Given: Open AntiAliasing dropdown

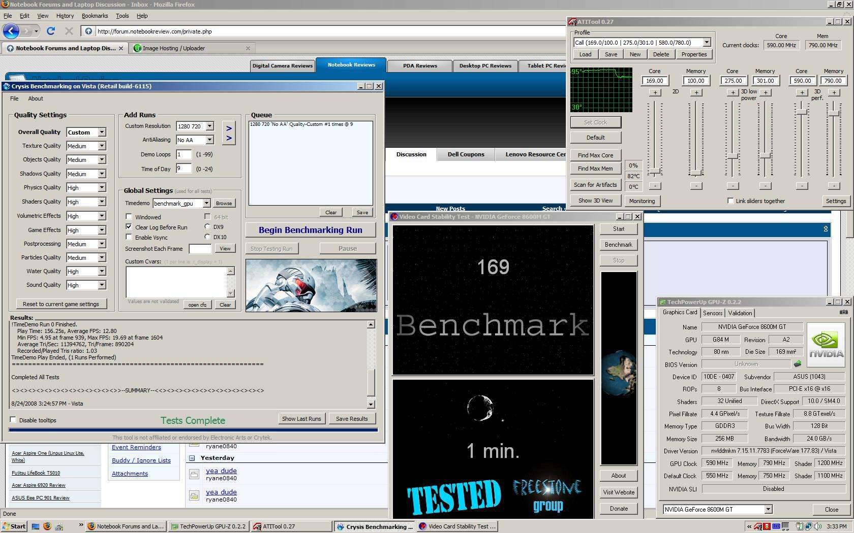Looking at the screenshot, I should point(209,140).
